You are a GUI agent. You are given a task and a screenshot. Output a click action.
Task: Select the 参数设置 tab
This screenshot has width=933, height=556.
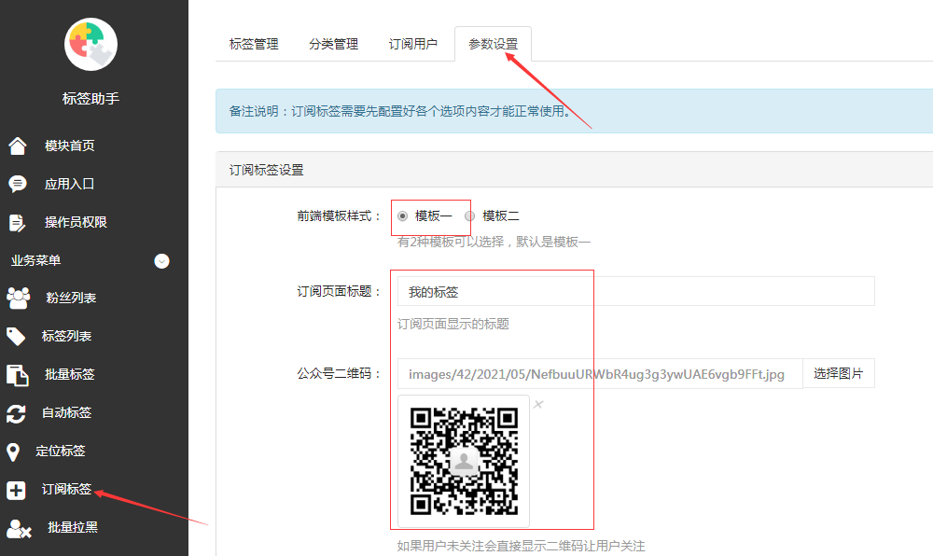click(x=494, y=44)
